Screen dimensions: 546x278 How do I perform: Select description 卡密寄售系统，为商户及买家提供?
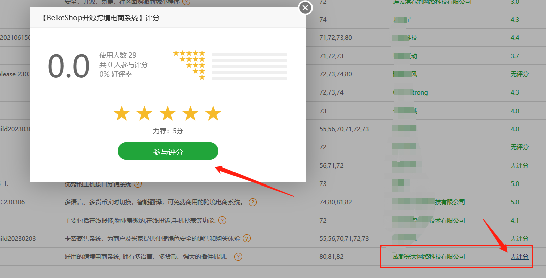point(152,238)
